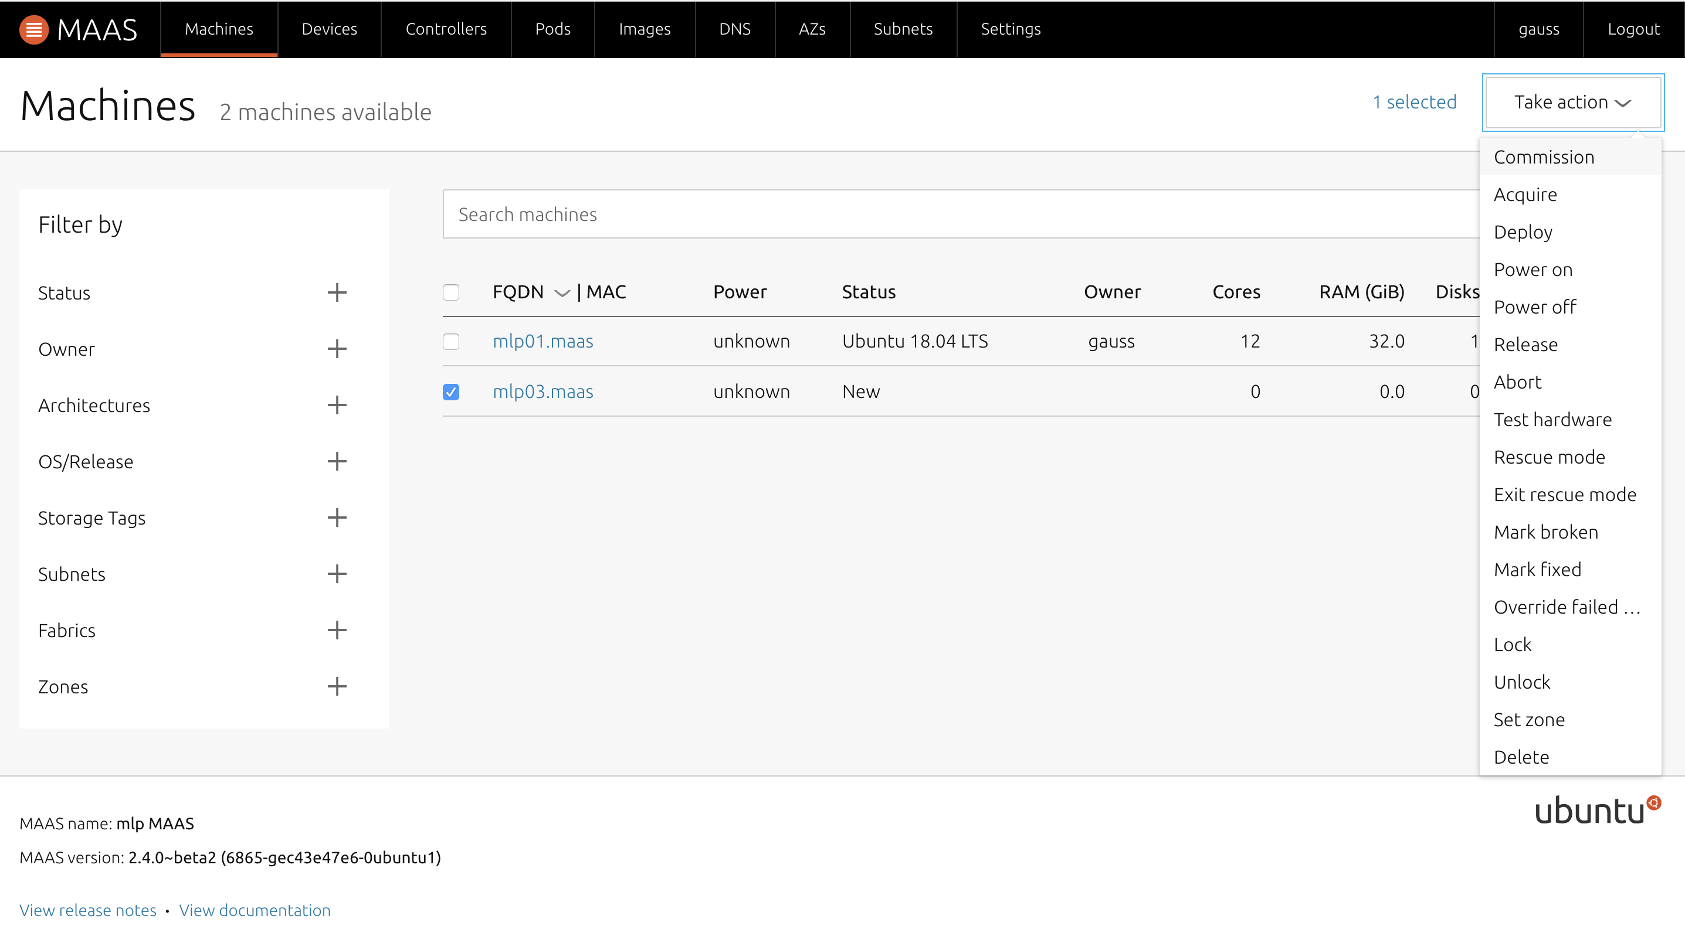
Task: Close the Take action dropdown
Action: click(1572, 103)
